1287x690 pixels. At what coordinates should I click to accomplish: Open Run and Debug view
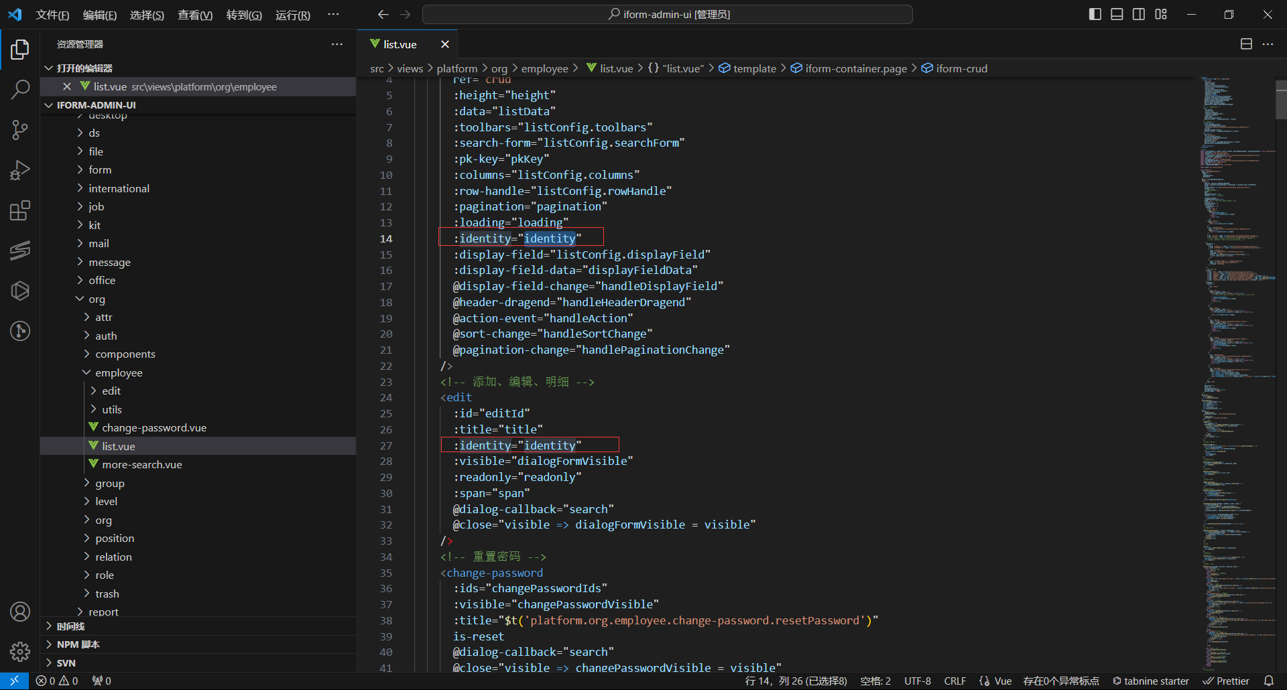pyautogui.click(x=20, y=170)
